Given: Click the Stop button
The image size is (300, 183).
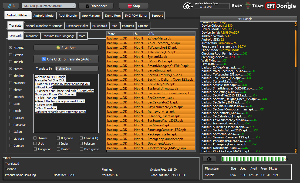Looking at the screenshot, I should 134,6.
